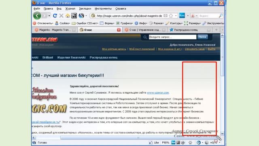Open the back/forward history dropdown arrow
Screen dimensions: 259x146
(49, 16)
